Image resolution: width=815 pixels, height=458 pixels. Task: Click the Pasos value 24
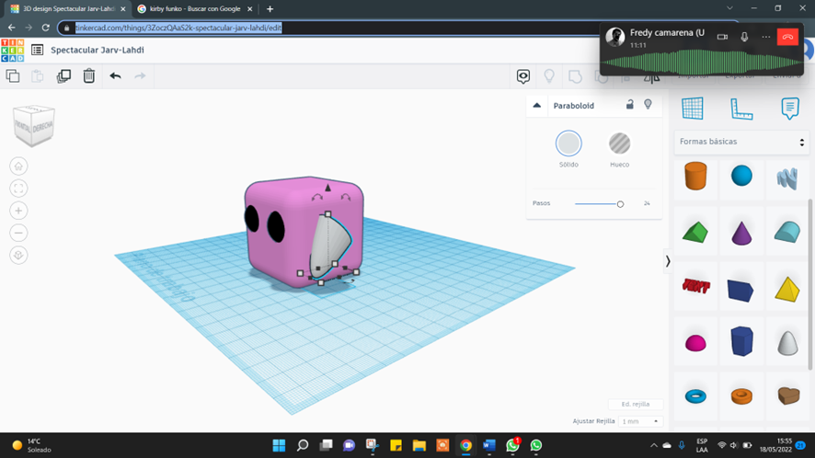click(647, 203)
